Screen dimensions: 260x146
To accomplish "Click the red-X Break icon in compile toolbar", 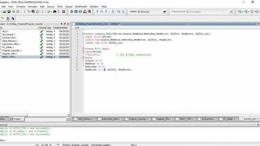I will point(89,12).
